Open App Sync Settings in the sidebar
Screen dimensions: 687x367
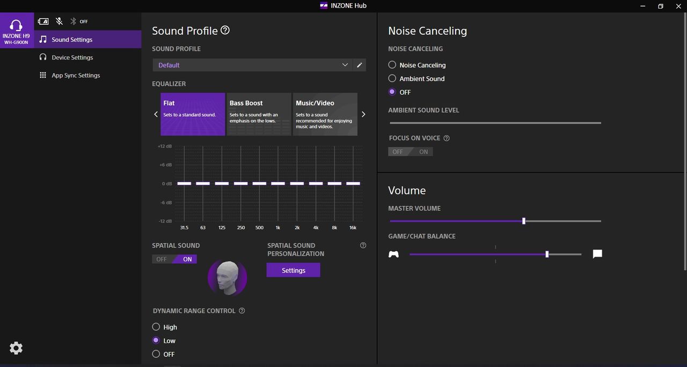click(87, 76)
